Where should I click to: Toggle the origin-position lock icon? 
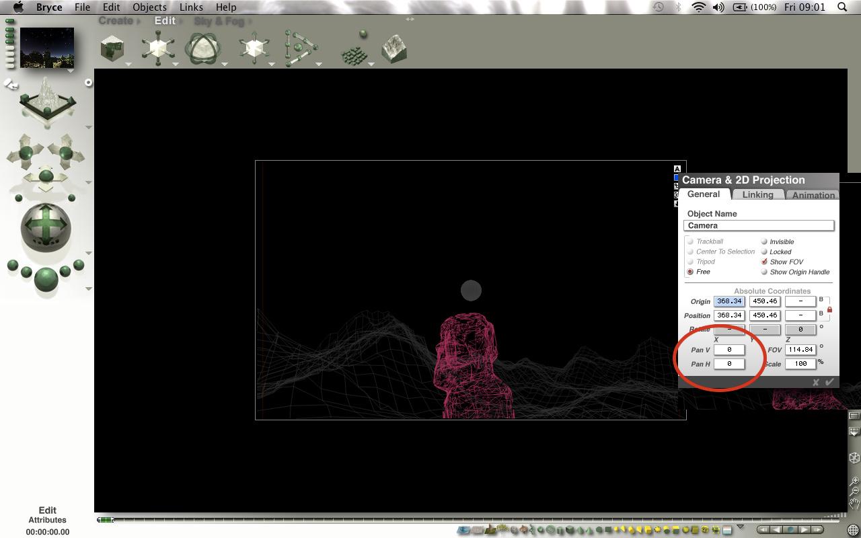829,310
